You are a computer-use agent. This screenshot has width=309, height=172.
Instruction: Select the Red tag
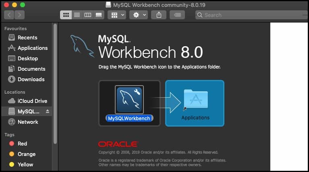[x=27, y=144]
